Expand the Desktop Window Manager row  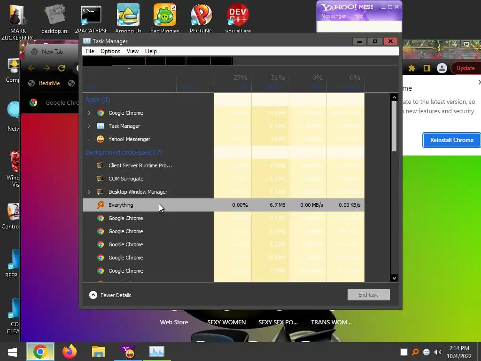(89, 192)
